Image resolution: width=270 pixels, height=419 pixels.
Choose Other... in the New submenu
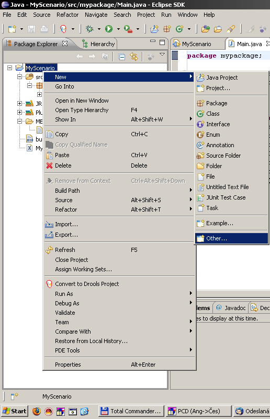tap(232, 238)
